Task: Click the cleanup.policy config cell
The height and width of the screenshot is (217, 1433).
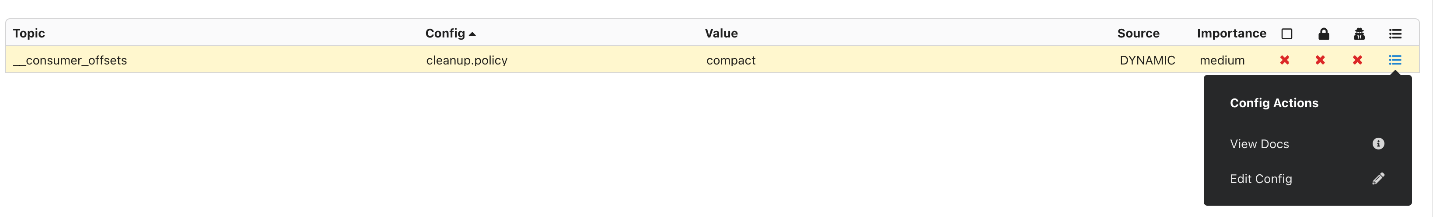Action: click(x=467, y=60)
